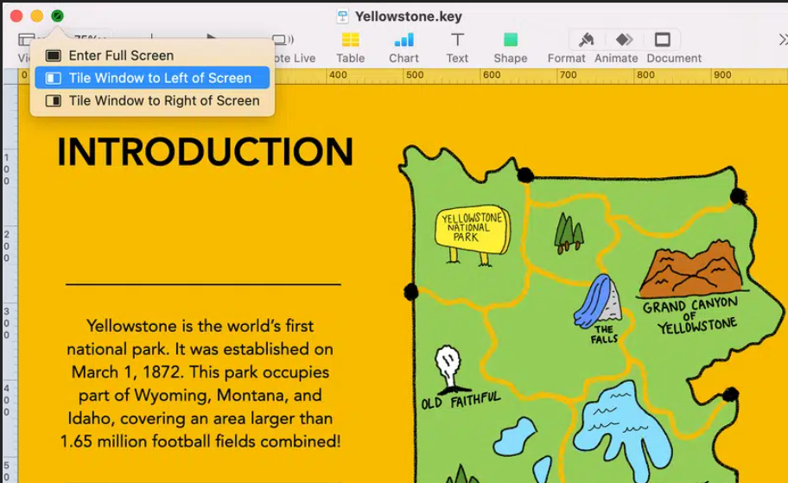Click the Yellowstone.key document icon in title bar
This screenshot has width=788, height=483.
[x=342, y=16]
